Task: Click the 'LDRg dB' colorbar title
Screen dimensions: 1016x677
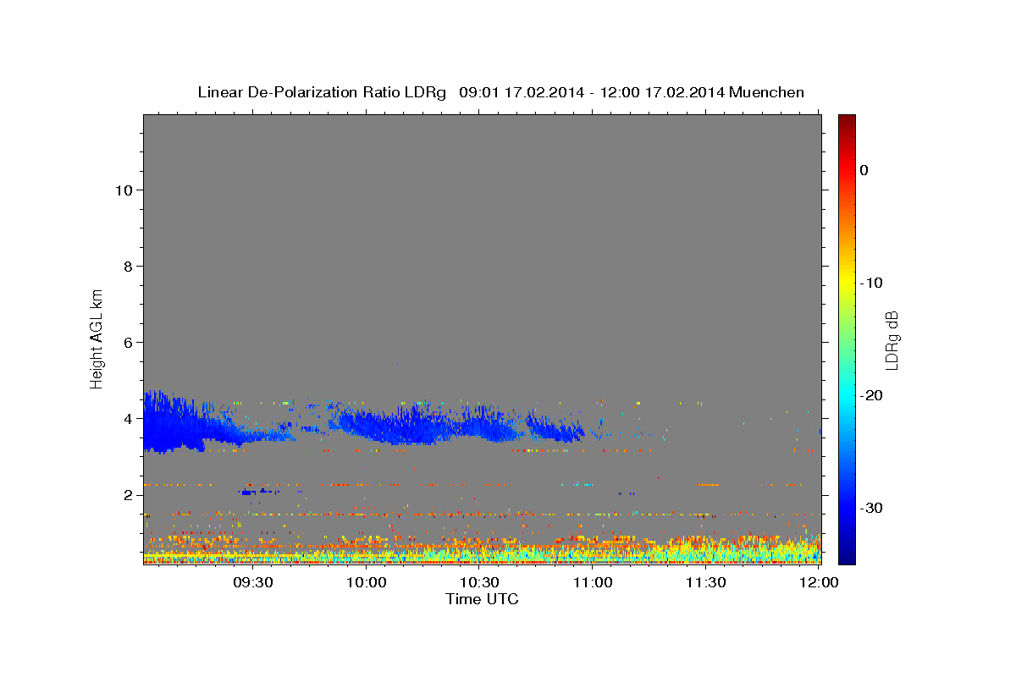Action: (x=892, y=341)
